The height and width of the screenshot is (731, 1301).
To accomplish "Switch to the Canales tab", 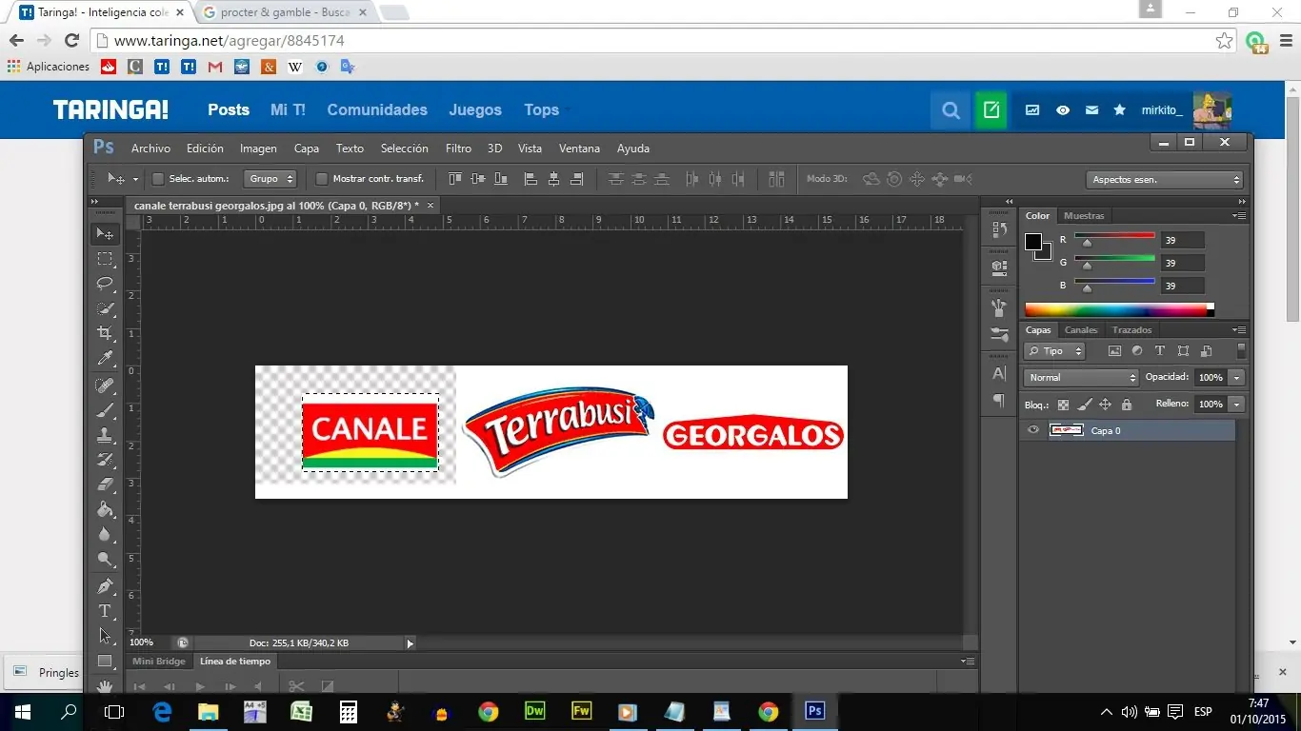I will tap(1081, 330).
